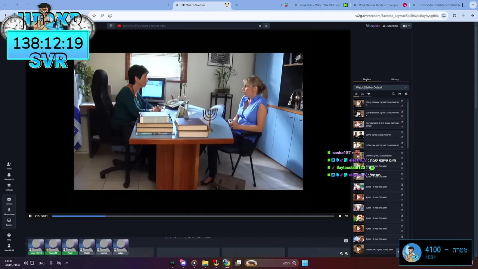Image resolution: width=478 pixels, height=269 pixels.
Task: Open a new browser tab
Action: pos(168,5)
